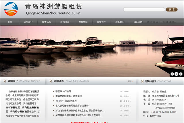Switch banner to slide 1
Screen dimensions: 184x123
click(x=172, y=74)
